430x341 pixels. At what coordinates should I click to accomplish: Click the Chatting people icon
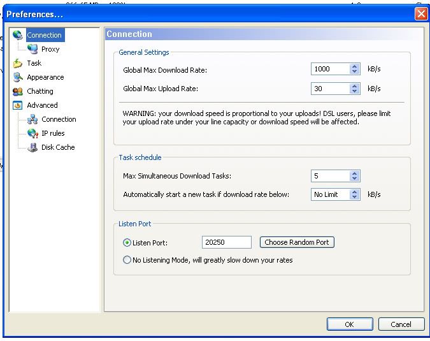click(17, 91)
